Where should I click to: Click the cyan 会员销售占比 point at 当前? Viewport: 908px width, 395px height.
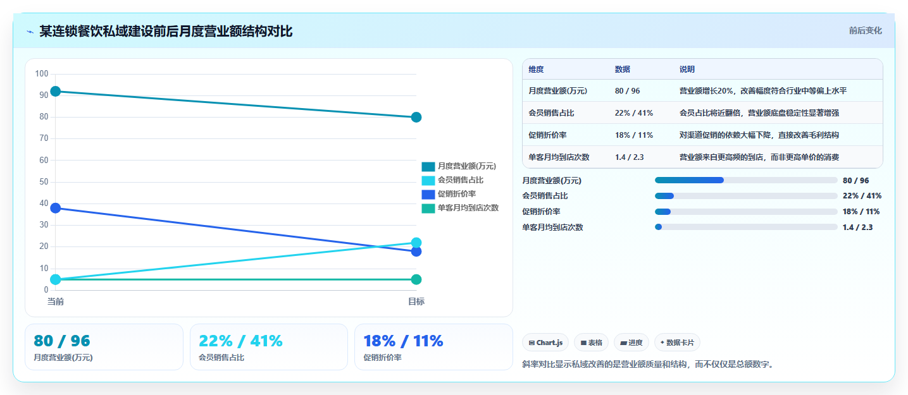tap(56, 279)
